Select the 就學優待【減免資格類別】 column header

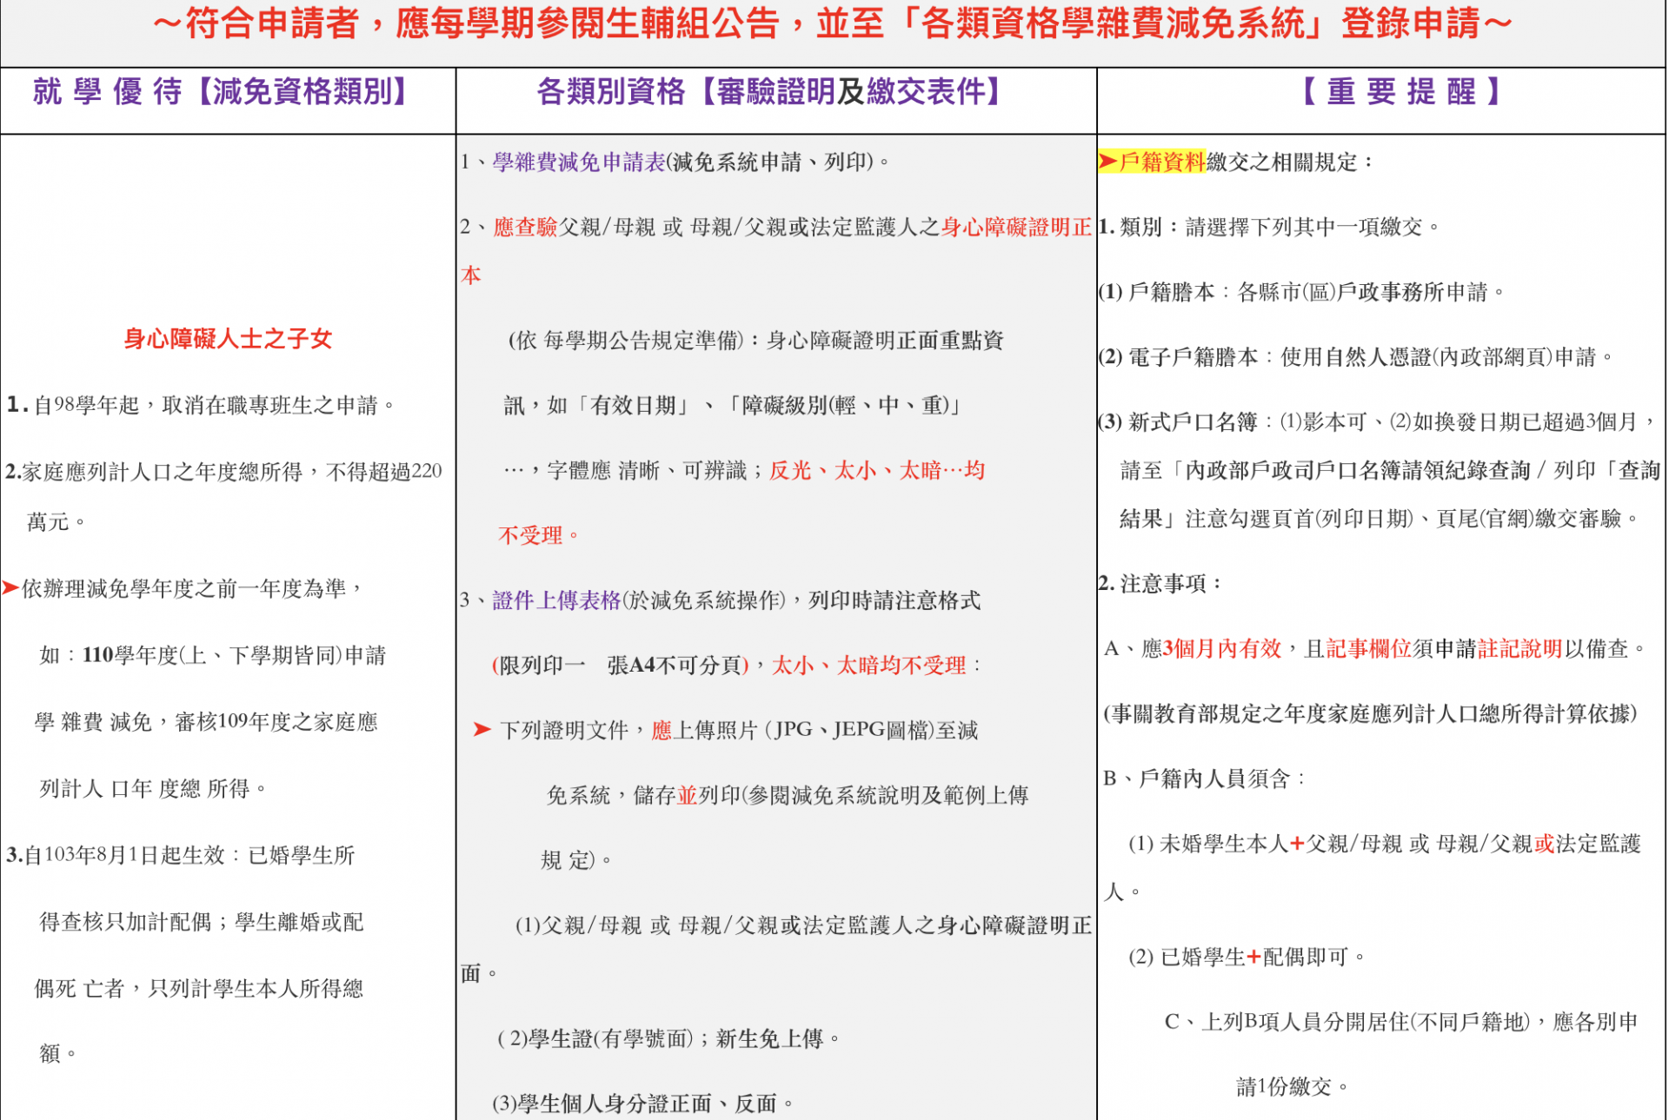(219, 92)
